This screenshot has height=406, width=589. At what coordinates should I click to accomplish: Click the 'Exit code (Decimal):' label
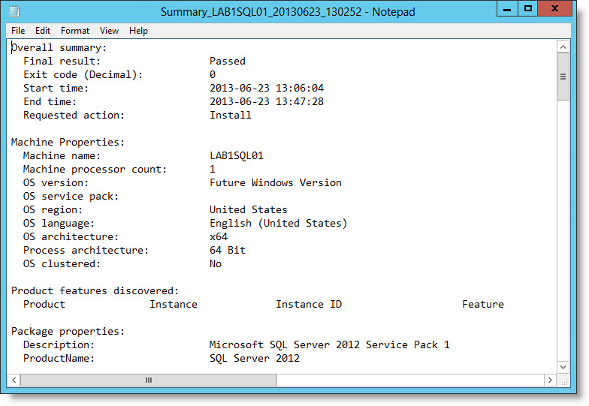tap(83, 75)
